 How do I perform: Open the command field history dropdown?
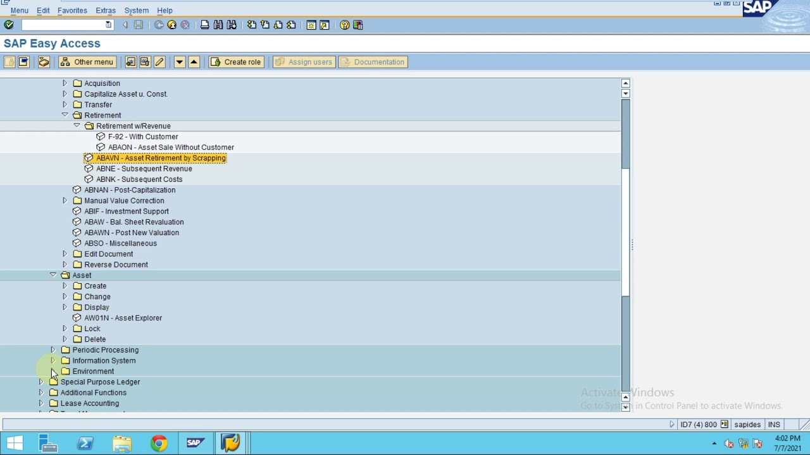tap(108, 25)
